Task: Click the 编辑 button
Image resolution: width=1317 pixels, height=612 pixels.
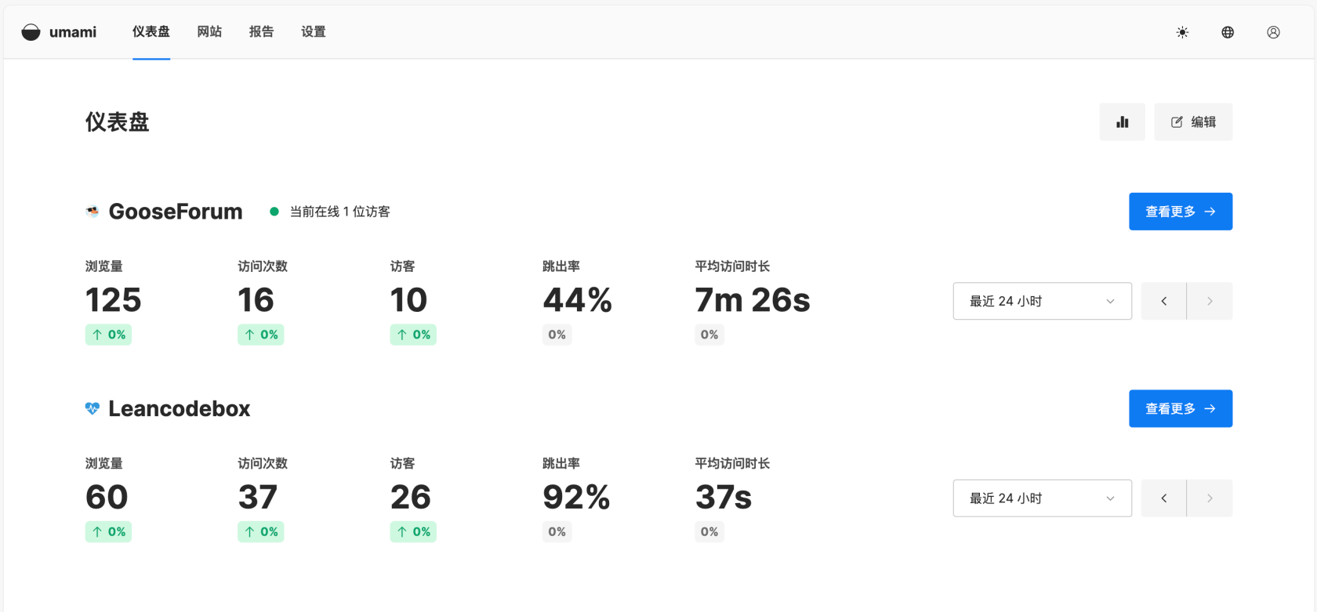Action: pos(1193,122)
